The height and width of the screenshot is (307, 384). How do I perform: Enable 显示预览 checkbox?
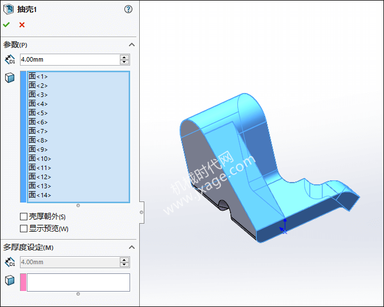click(23, 229)
